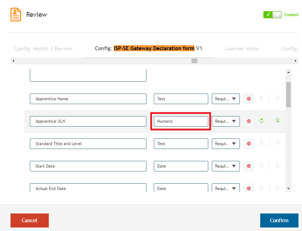
Task: Open Required dropdown for Start Date
Action: [x=226, y=166]
